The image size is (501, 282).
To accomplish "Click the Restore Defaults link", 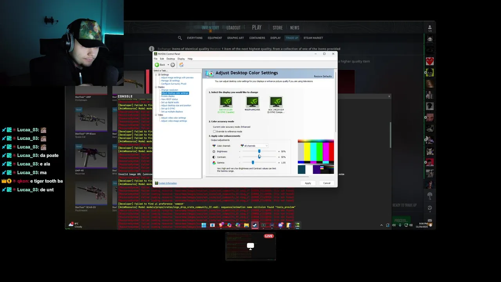I will [x=323, y=76].
